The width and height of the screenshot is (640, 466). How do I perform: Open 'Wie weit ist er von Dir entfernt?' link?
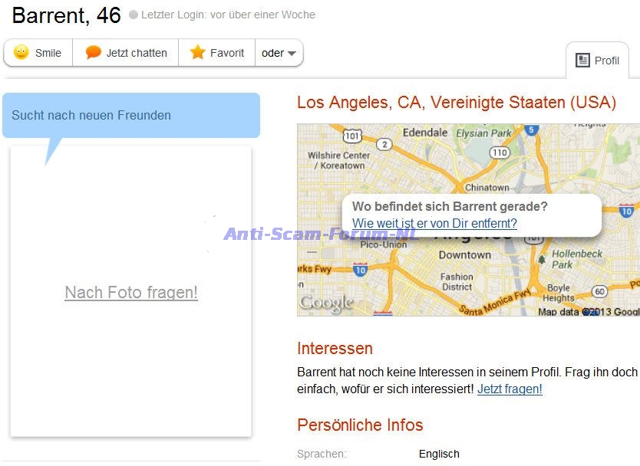(434, 223)
